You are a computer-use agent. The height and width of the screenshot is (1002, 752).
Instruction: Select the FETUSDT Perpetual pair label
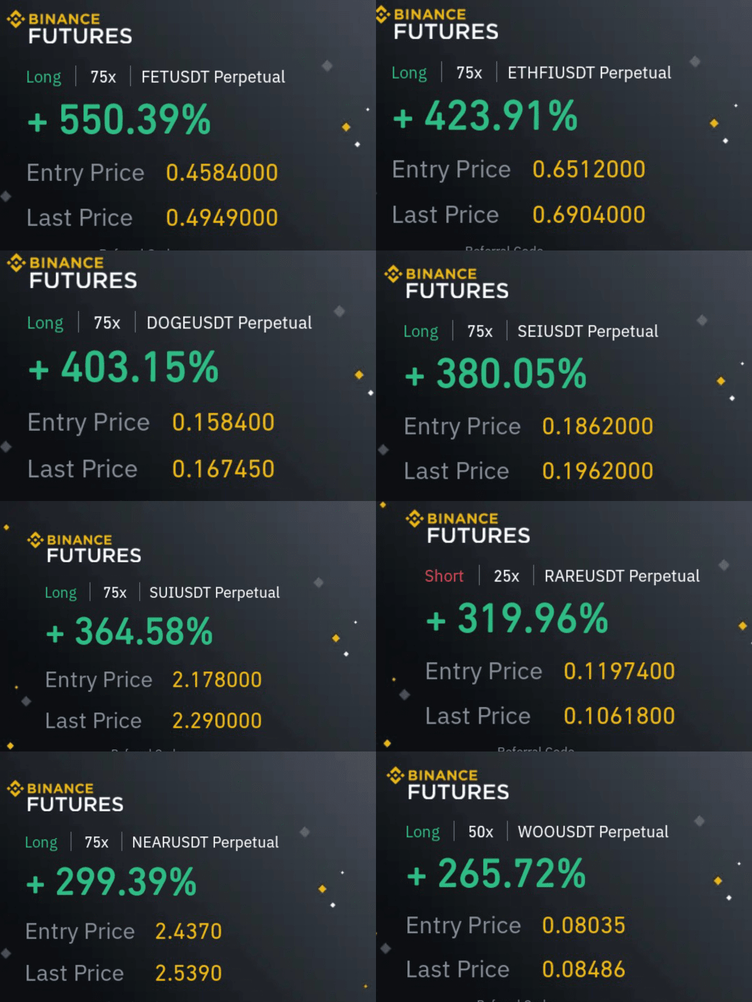(x=213, y=77)
